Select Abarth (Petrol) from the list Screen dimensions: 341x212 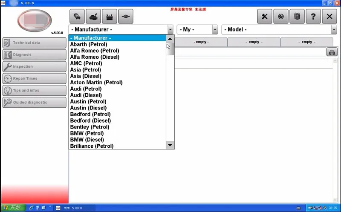point(118,44)
